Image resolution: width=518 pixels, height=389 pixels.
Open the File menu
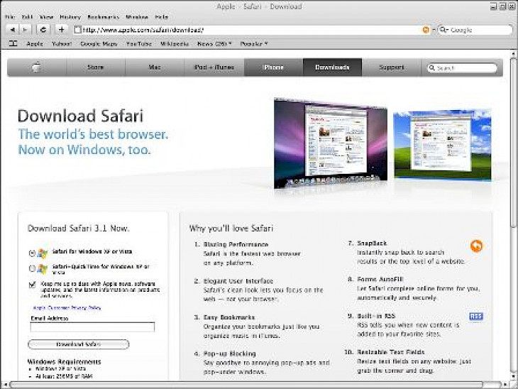10,17
